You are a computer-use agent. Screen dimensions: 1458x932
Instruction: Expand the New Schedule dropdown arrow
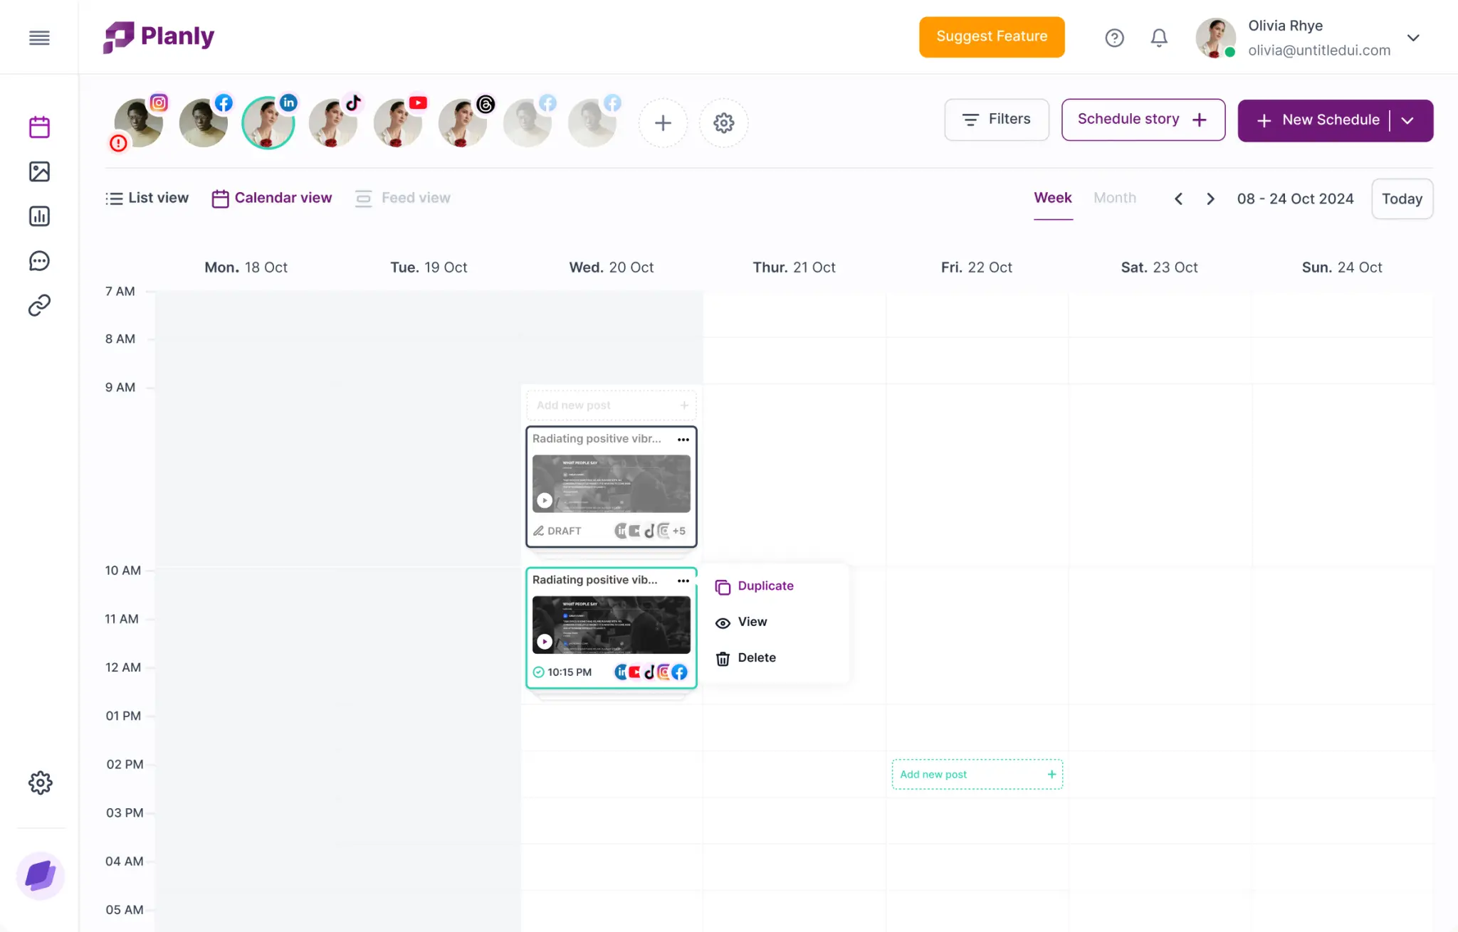(1407, 121)
